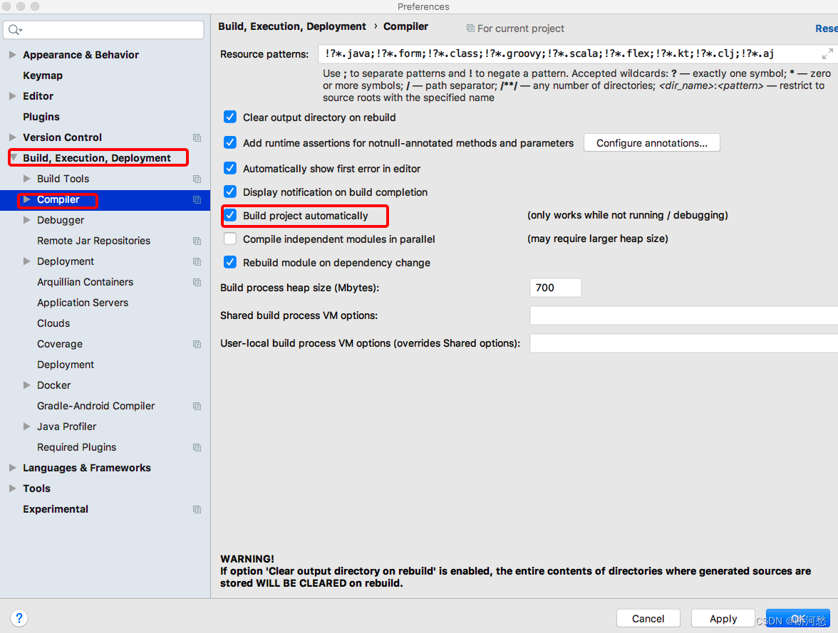Click the Compiler breadcrumb in the header

pyautogui.click(x=405, y=26)
